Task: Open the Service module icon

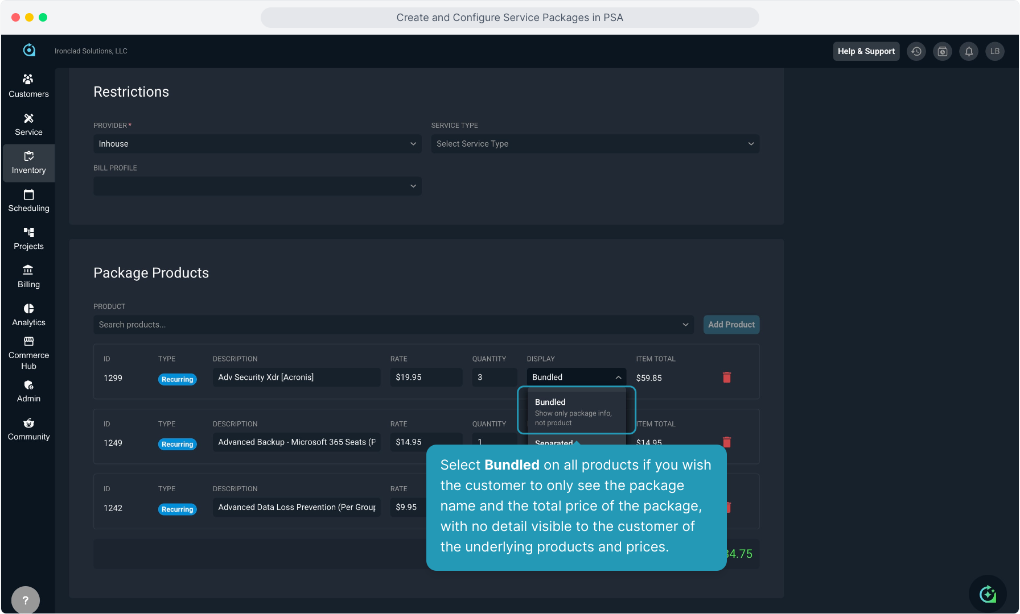Action: click(x=28, y=124)
